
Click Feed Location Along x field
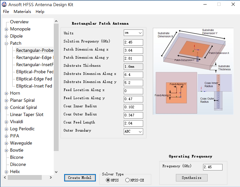click(x=133, y=91)
